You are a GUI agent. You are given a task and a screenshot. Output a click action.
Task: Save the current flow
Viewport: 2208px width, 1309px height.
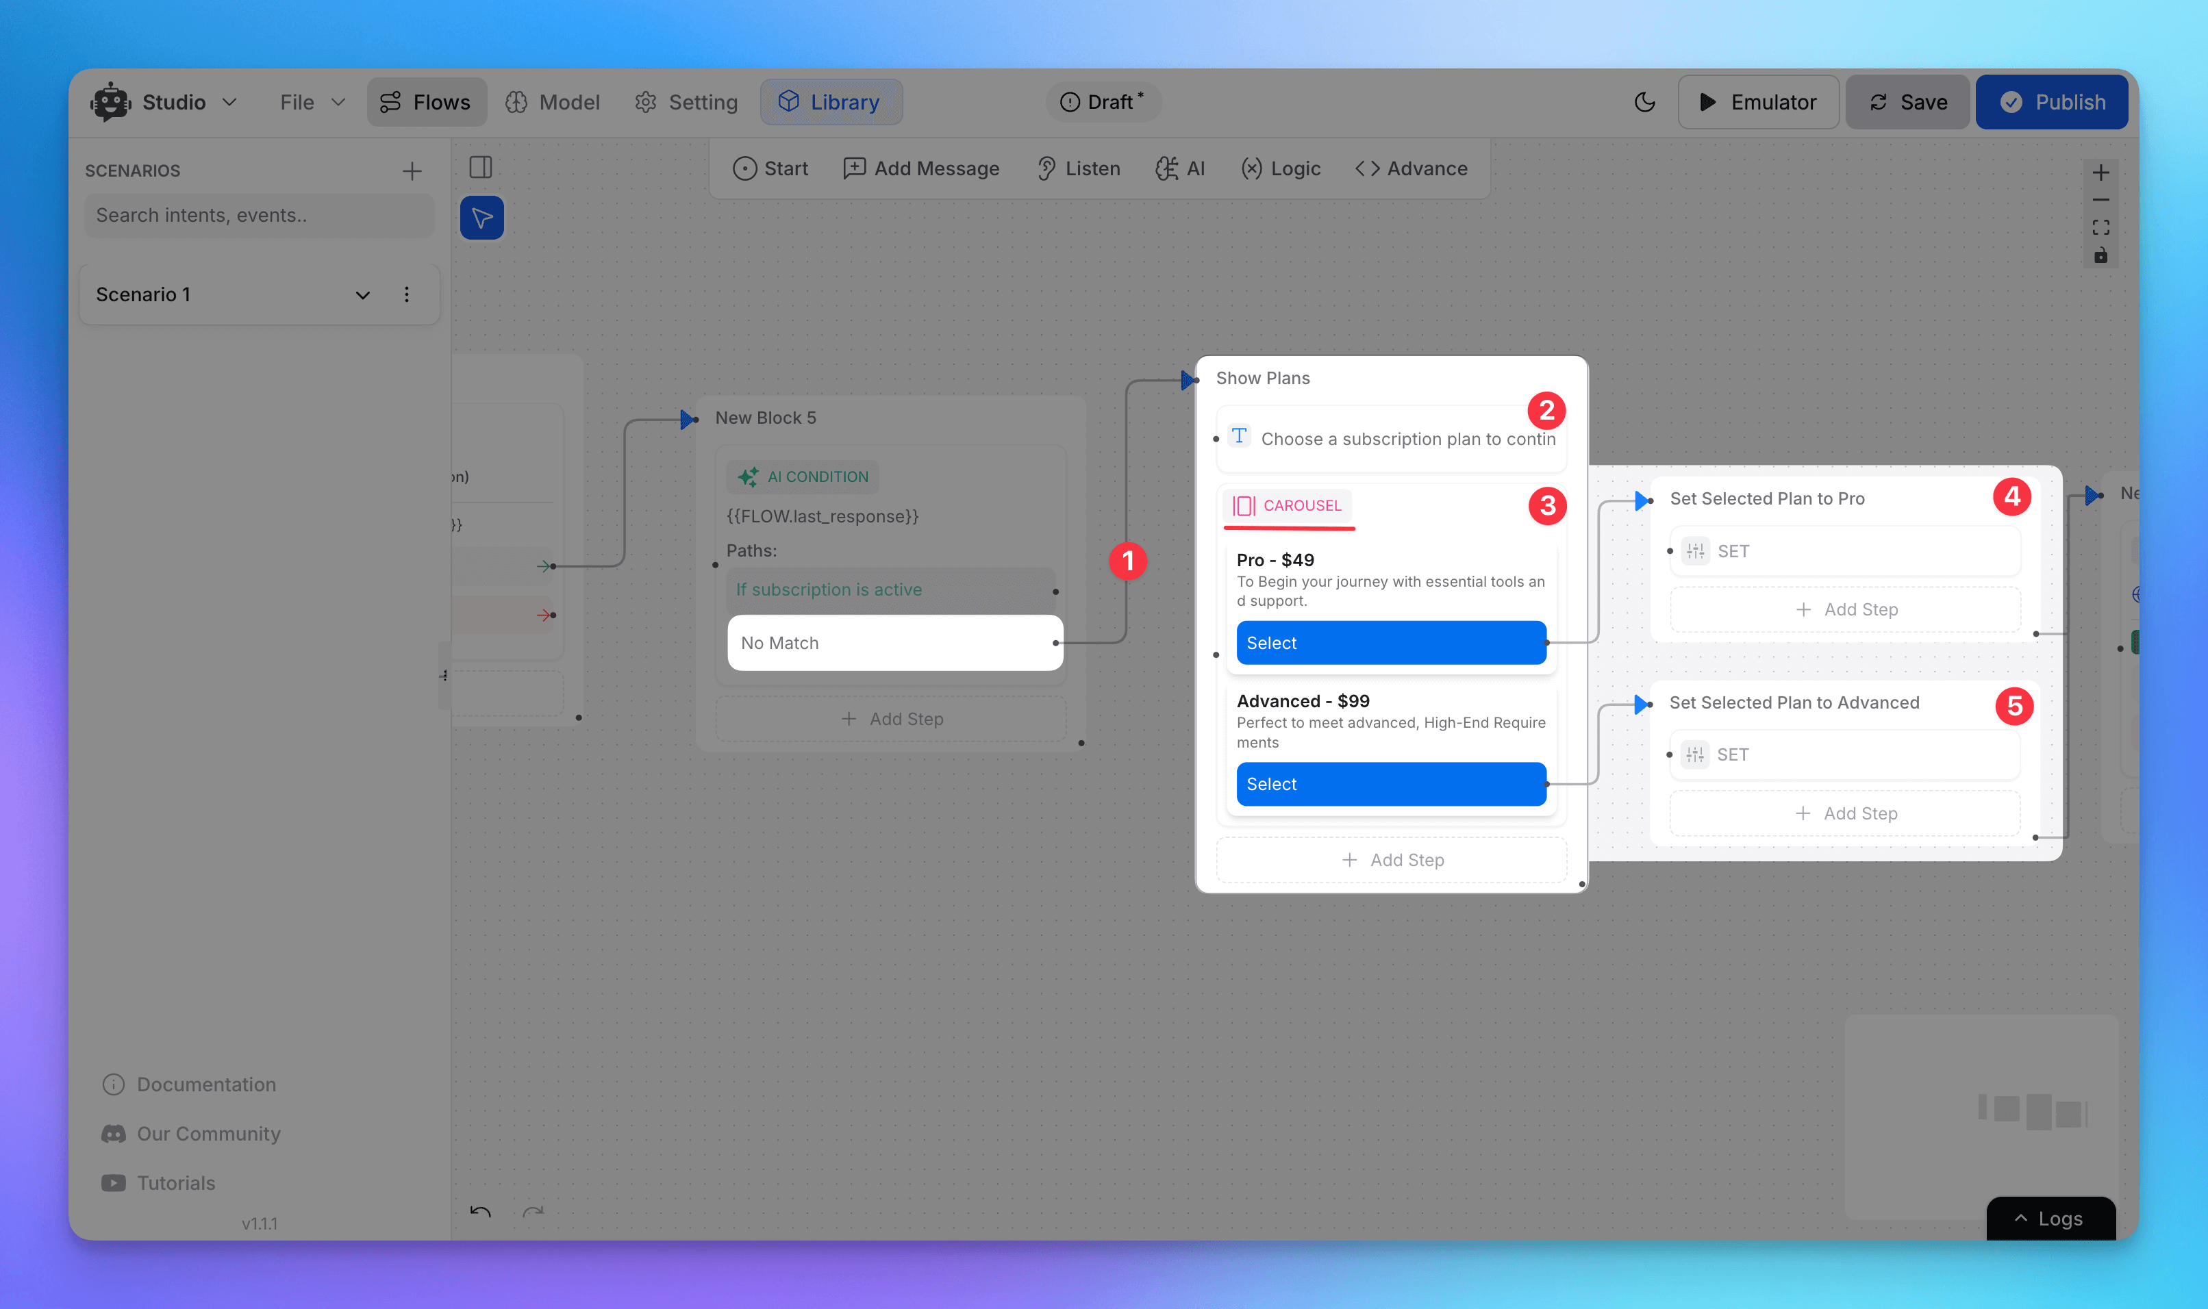click(x=1907, y=102)
